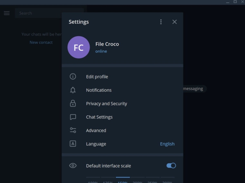Open the Edit profile section
Viewport: 245px width, 183px height.
click(97, 77)
